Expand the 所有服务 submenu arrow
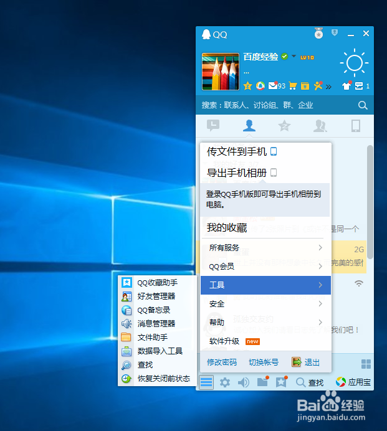Screen dimensions: 387x431 tap(320, 248)
